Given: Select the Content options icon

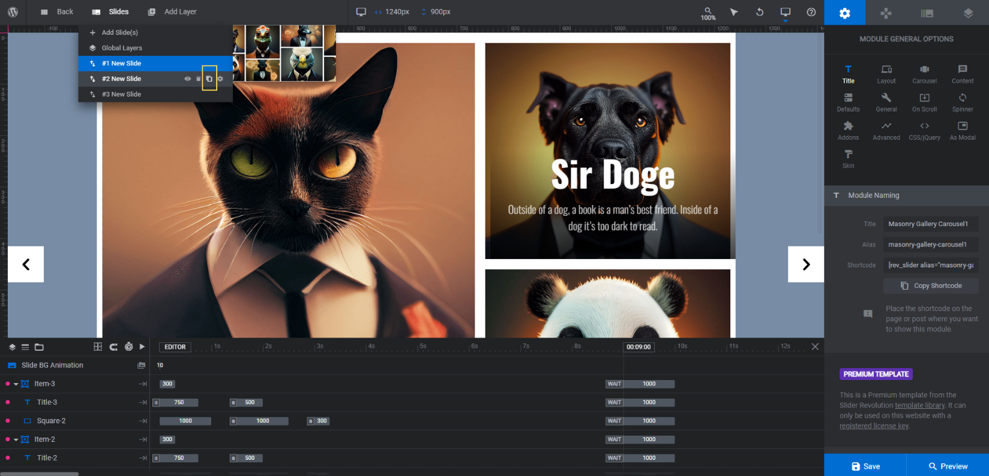Looking at the screenshot, I should click(963, 74).
